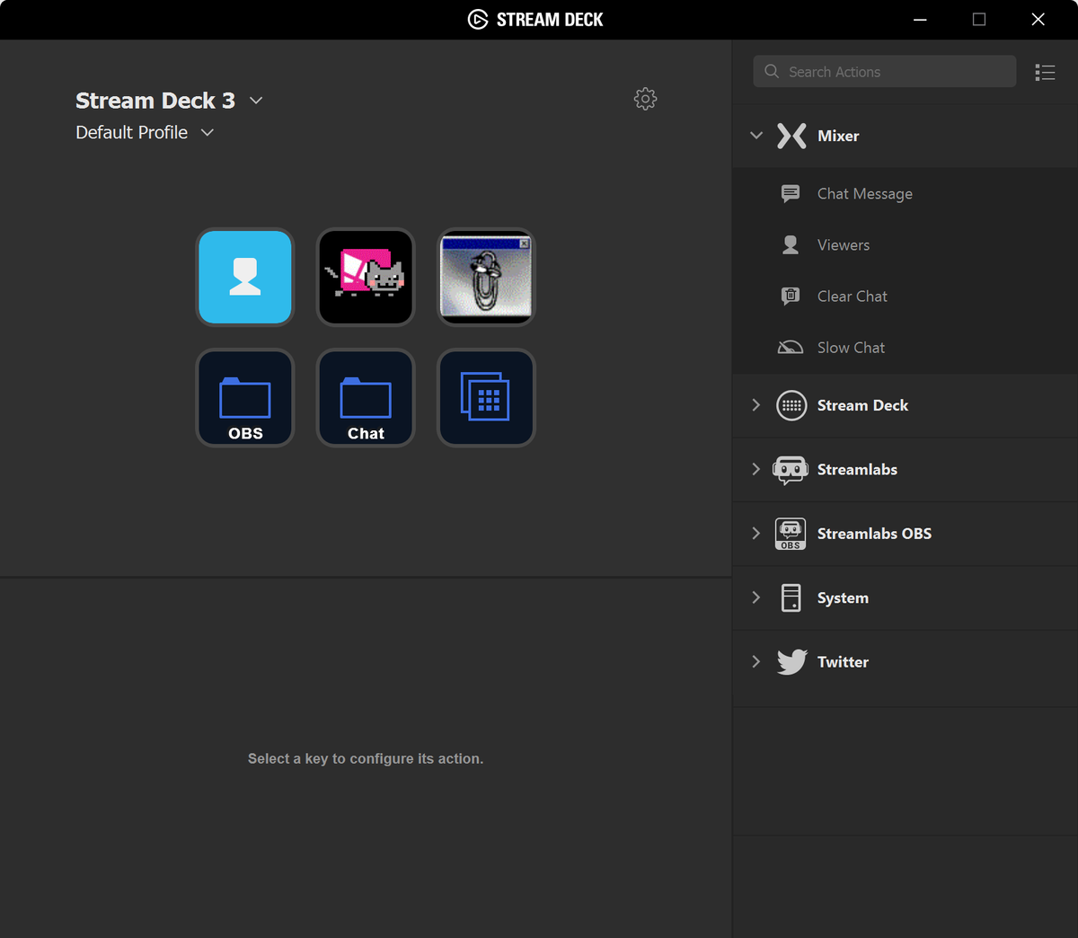Select the Slow Chat action
The image size is (1078, 938).
click(x=851, y=347)
